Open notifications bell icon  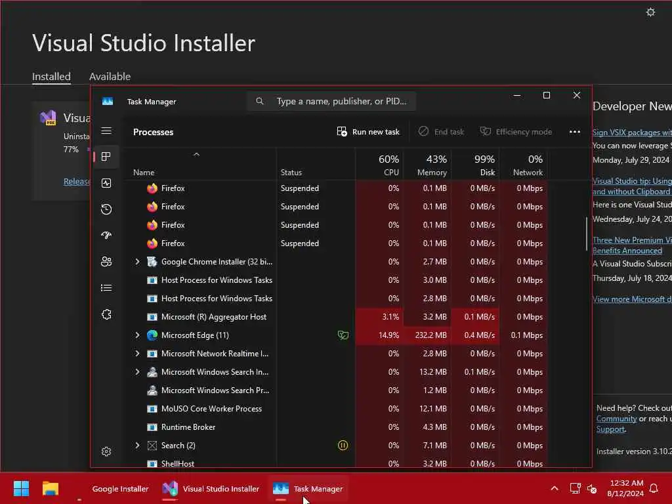tap(654, 488)
